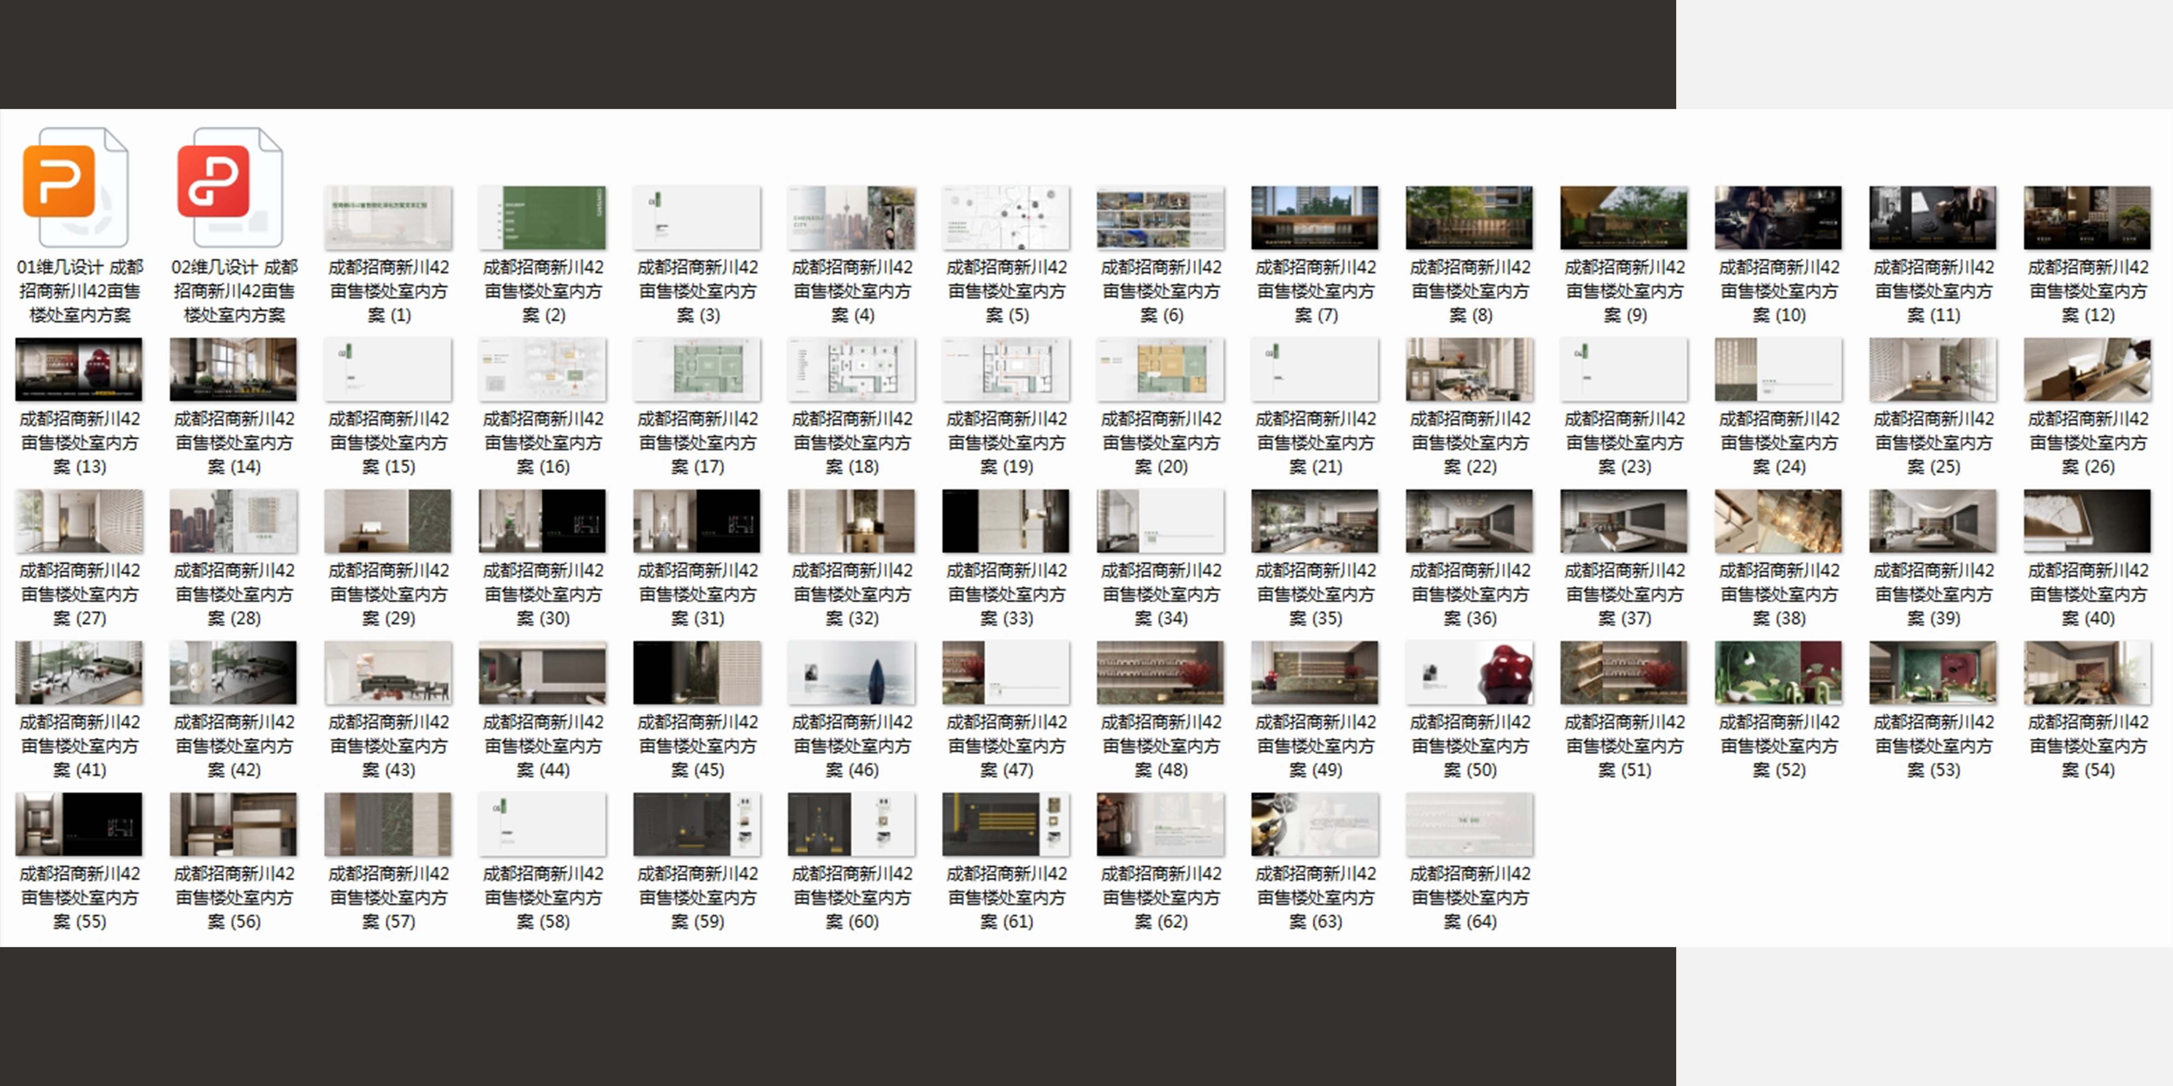Select green cover thumbnail 案 (2)
This screenshot has width=2173, height=1086.
pyautogui.click(x=542, y=217)
